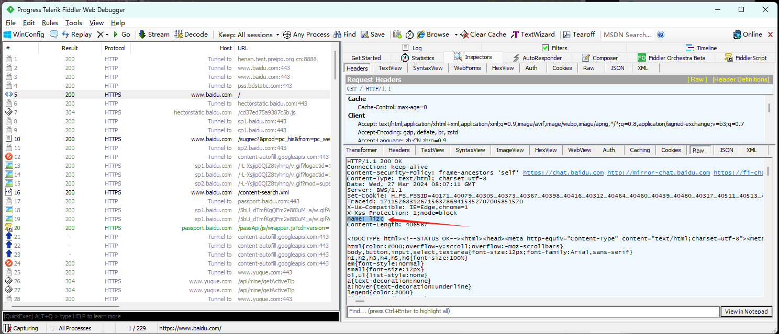This screenshot has width=779, height=334.
Task: Click the Find text box below response
Action: click(533, 312)
